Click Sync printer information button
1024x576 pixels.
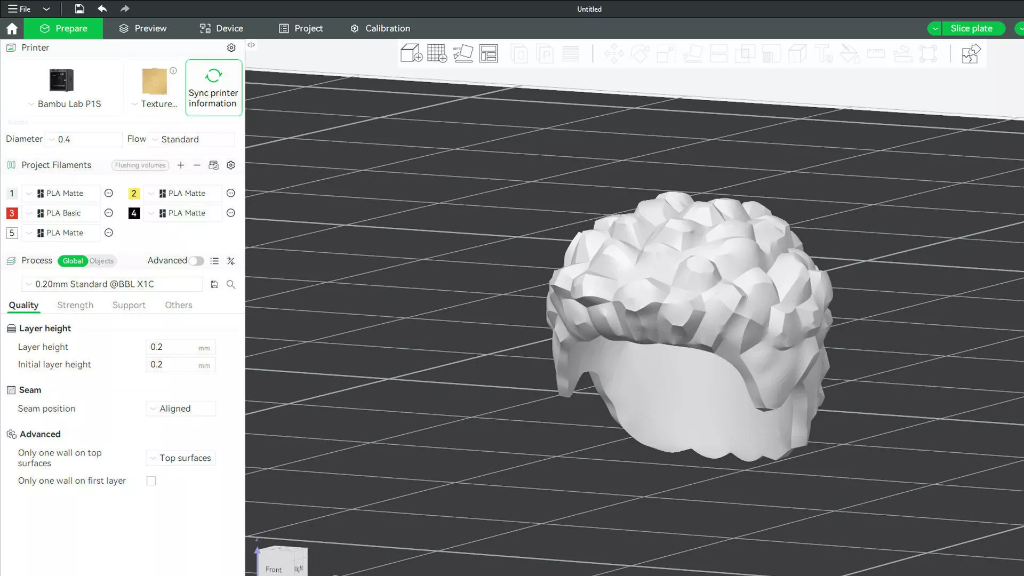pyautogui.click(x=213, y=87)
